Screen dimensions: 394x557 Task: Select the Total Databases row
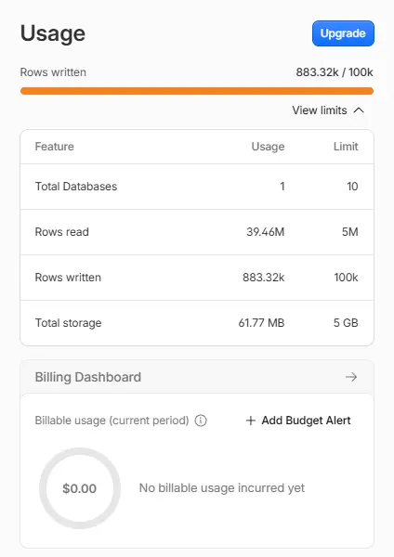[197, 187]
